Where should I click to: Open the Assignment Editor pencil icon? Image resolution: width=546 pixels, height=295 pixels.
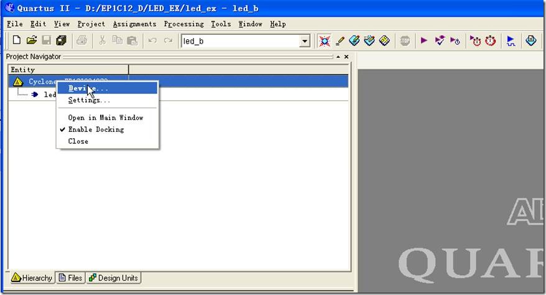pos(340,40)
